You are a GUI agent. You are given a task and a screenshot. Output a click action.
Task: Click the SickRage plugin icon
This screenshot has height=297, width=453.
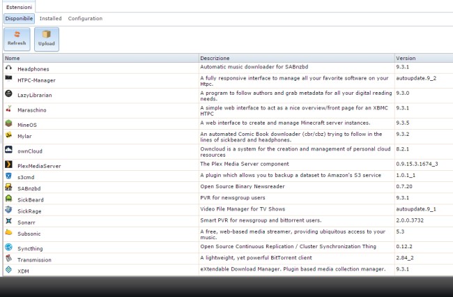tap(8, 209)
